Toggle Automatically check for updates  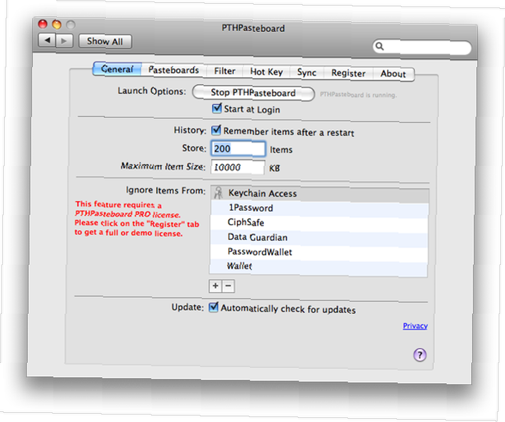(213, 307)
